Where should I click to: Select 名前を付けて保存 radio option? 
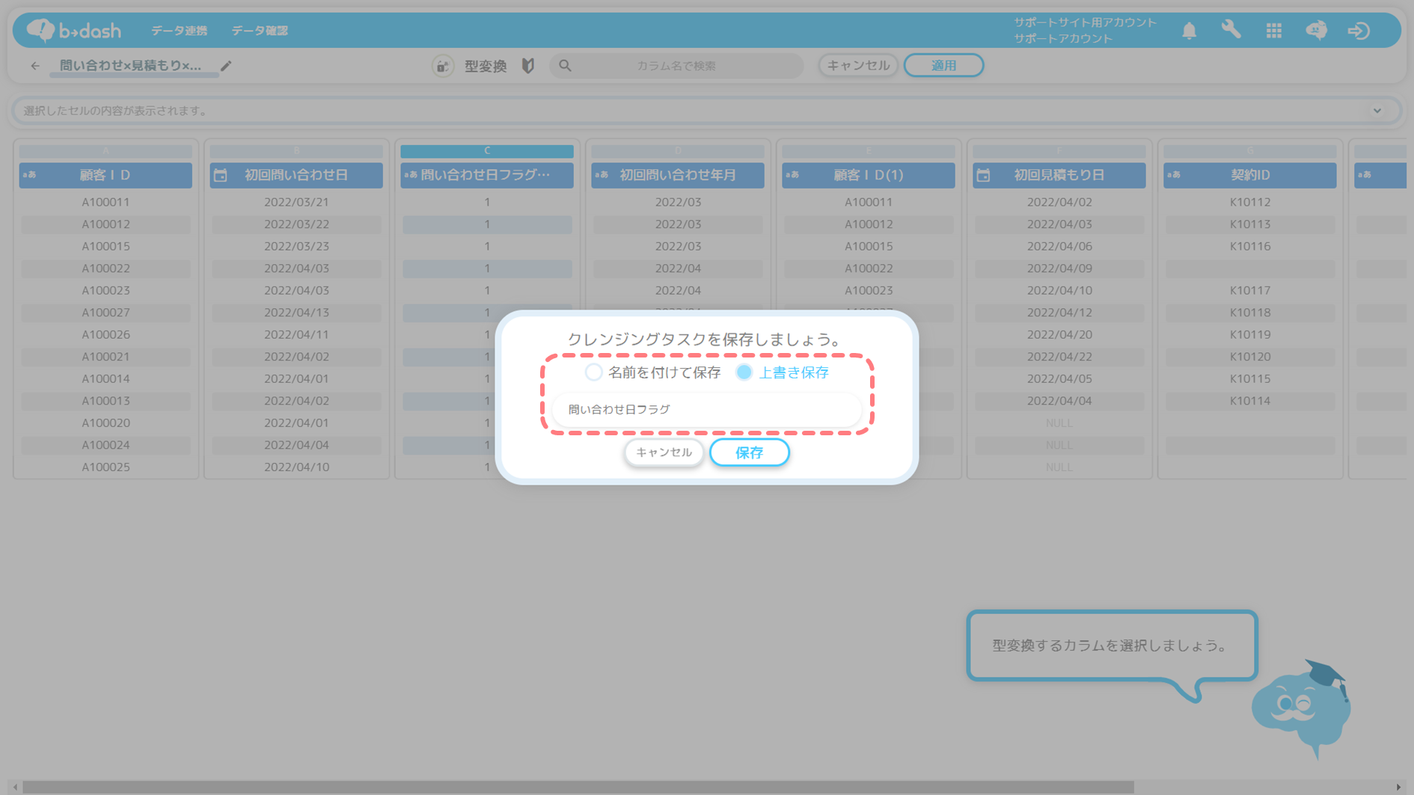593,372
